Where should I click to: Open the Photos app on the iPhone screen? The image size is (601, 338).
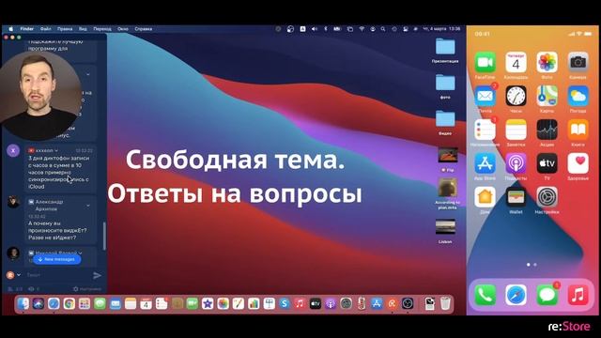547,63
